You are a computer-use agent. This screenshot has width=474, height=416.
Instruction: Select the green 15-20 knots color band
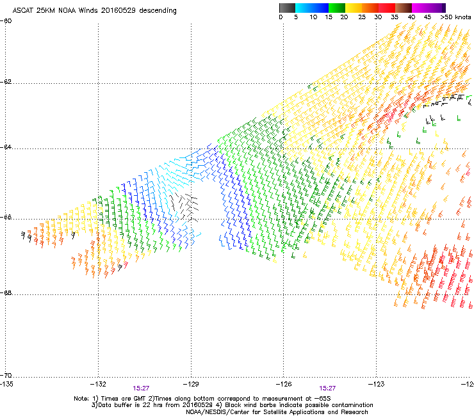[x=337, y=8]
